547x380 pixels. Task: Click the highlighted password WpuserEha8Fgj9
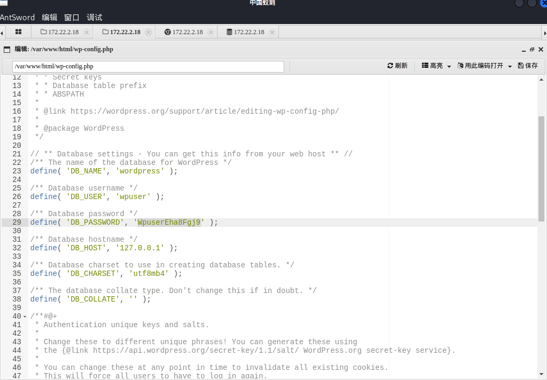click(x=169, y=222)
